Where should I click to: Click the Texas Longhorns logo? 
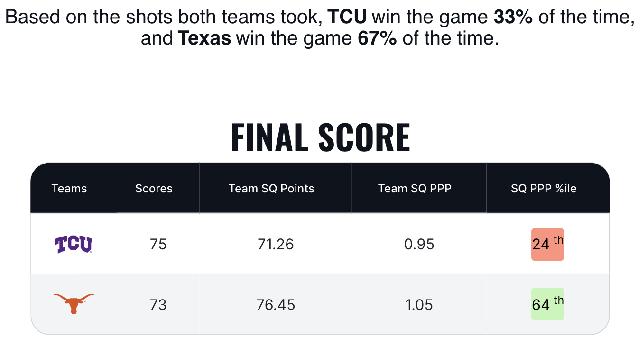(x=74, y=303)
